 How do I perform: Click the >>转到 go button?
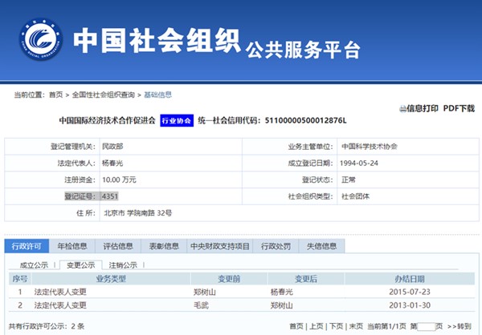coord(460,326)
